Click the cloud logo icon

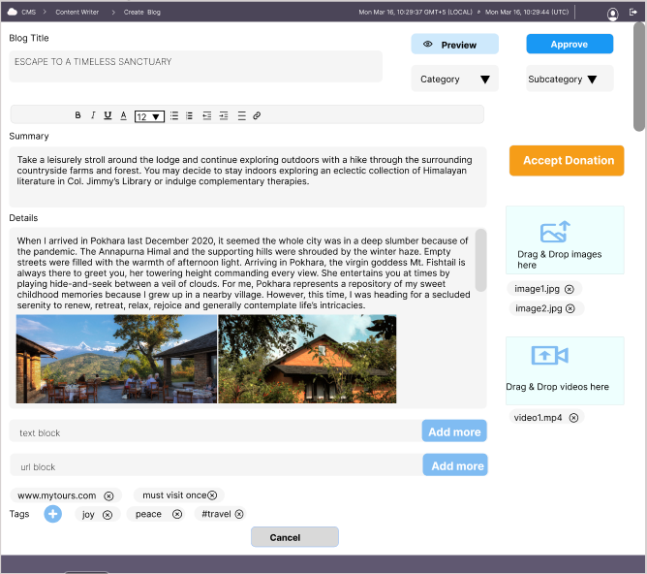tap(12, 12)
